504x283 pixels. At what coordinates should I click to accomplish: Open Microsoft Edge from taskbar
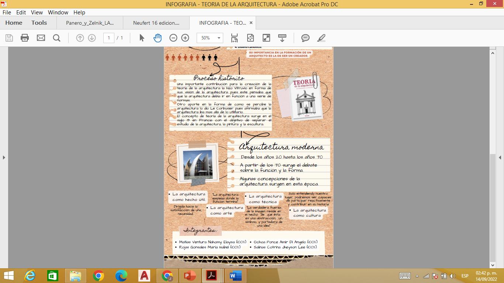[x=121, y=276]
